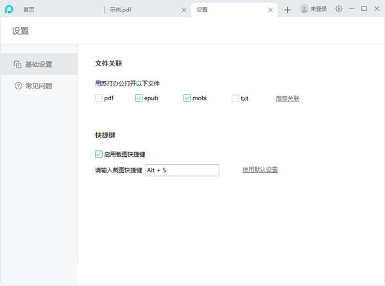Click the 快捷键 section heading
Viewport: 385px width, 286px height.
(x=105, y=135)
